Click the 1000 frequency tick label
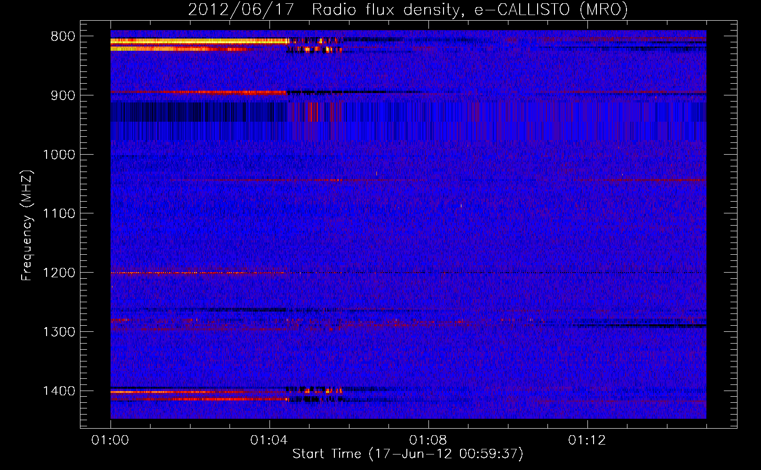761x470 pixels. coord(59,155)
